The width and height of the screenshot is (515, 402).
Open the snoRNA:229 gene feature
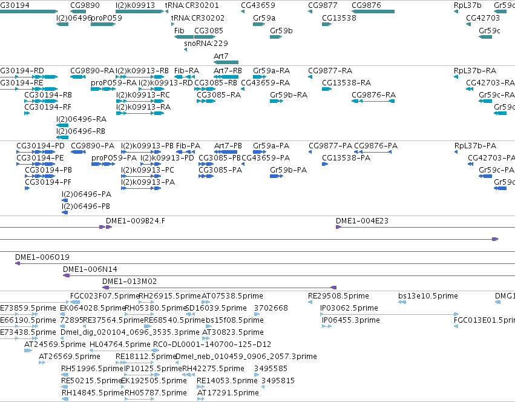tap(186, 50)
